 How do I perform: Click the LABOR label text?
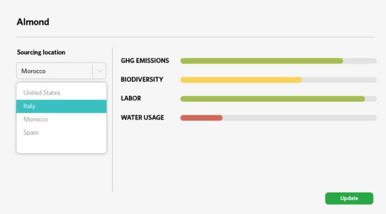coord(131,98)
